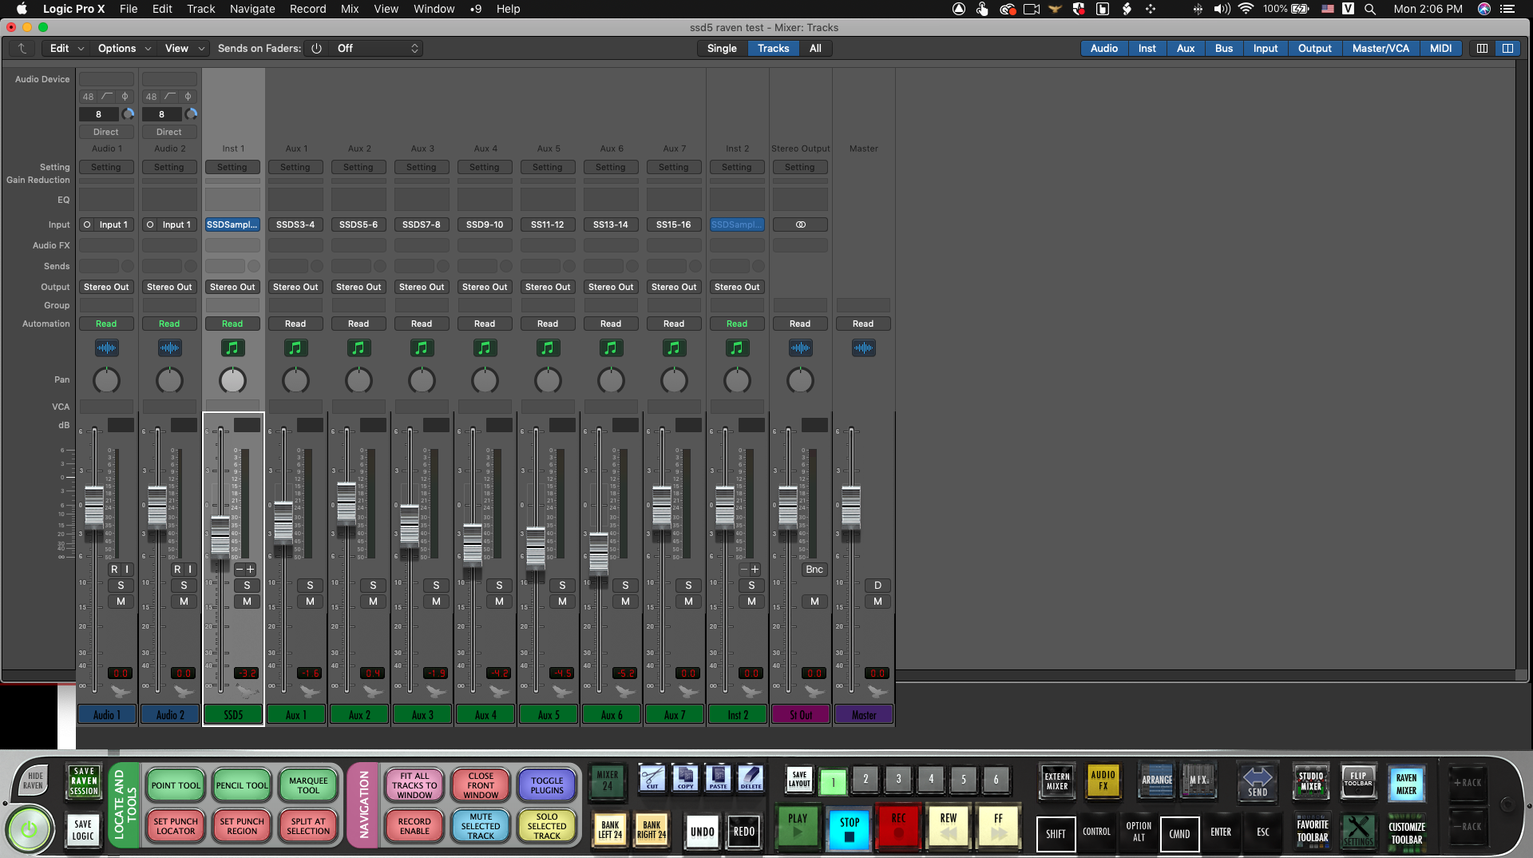Viewport: 1533px width, 858px height.
Task: Open the Track menu
Action: [200, 9]
